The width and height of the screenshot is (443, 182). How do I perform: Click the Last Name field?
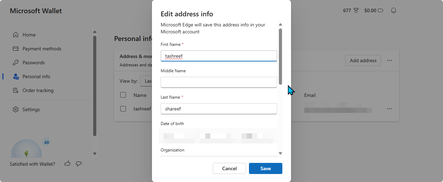point(219,109)
